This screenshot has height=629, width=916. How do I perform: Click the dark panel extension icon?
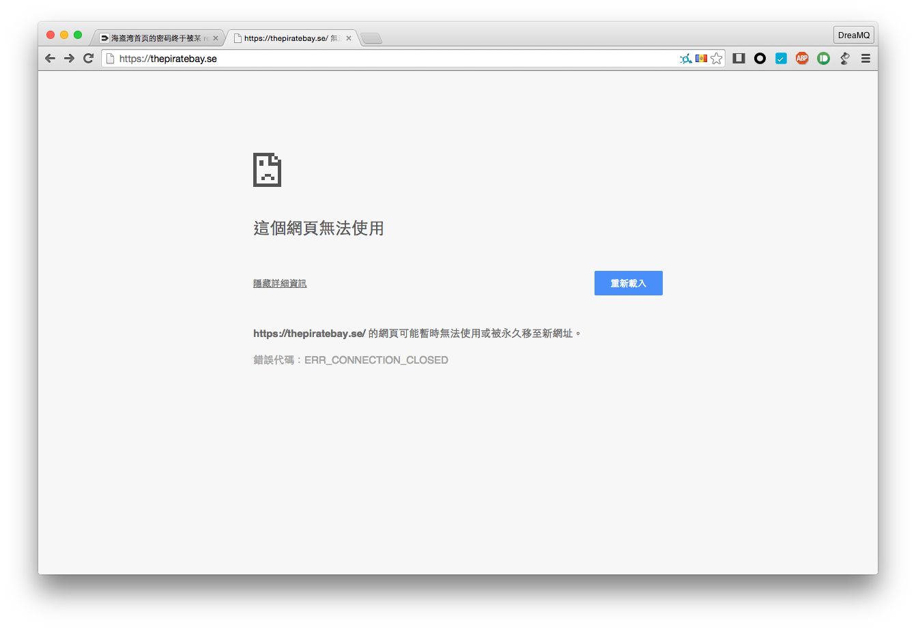[739, 59]
